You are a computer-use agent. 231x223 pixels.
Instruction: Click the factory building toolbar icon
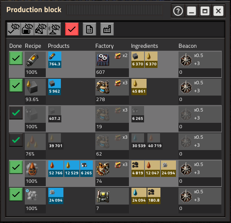click(107, 29)
